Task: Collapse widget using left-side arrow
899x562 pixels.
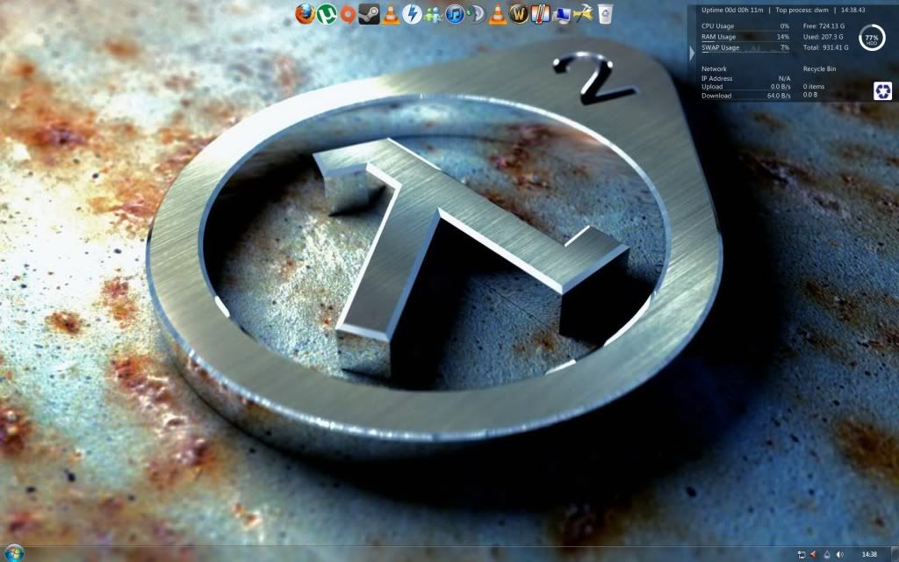Action: pyautogui.click(x=692, y=53)
